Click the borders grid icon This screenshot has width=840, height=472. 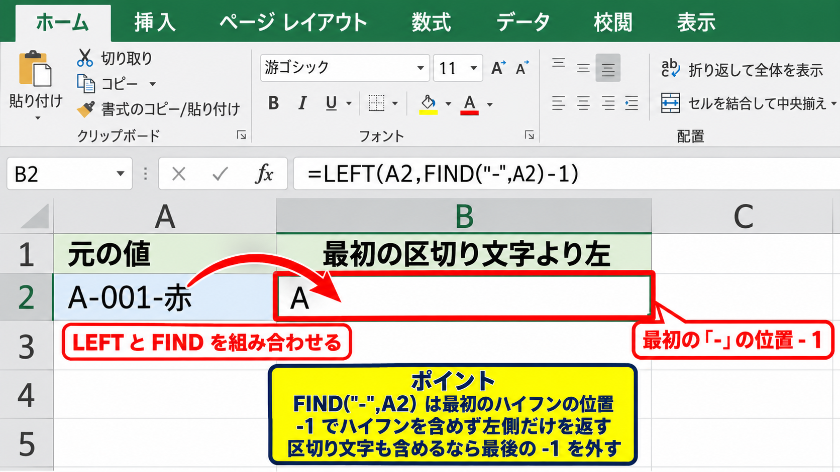[376, 103]
